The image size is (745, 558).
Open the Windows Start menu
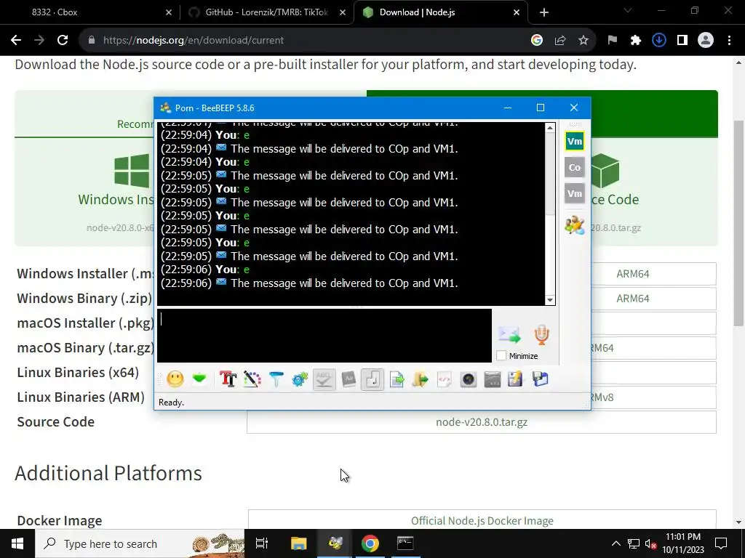17,543
